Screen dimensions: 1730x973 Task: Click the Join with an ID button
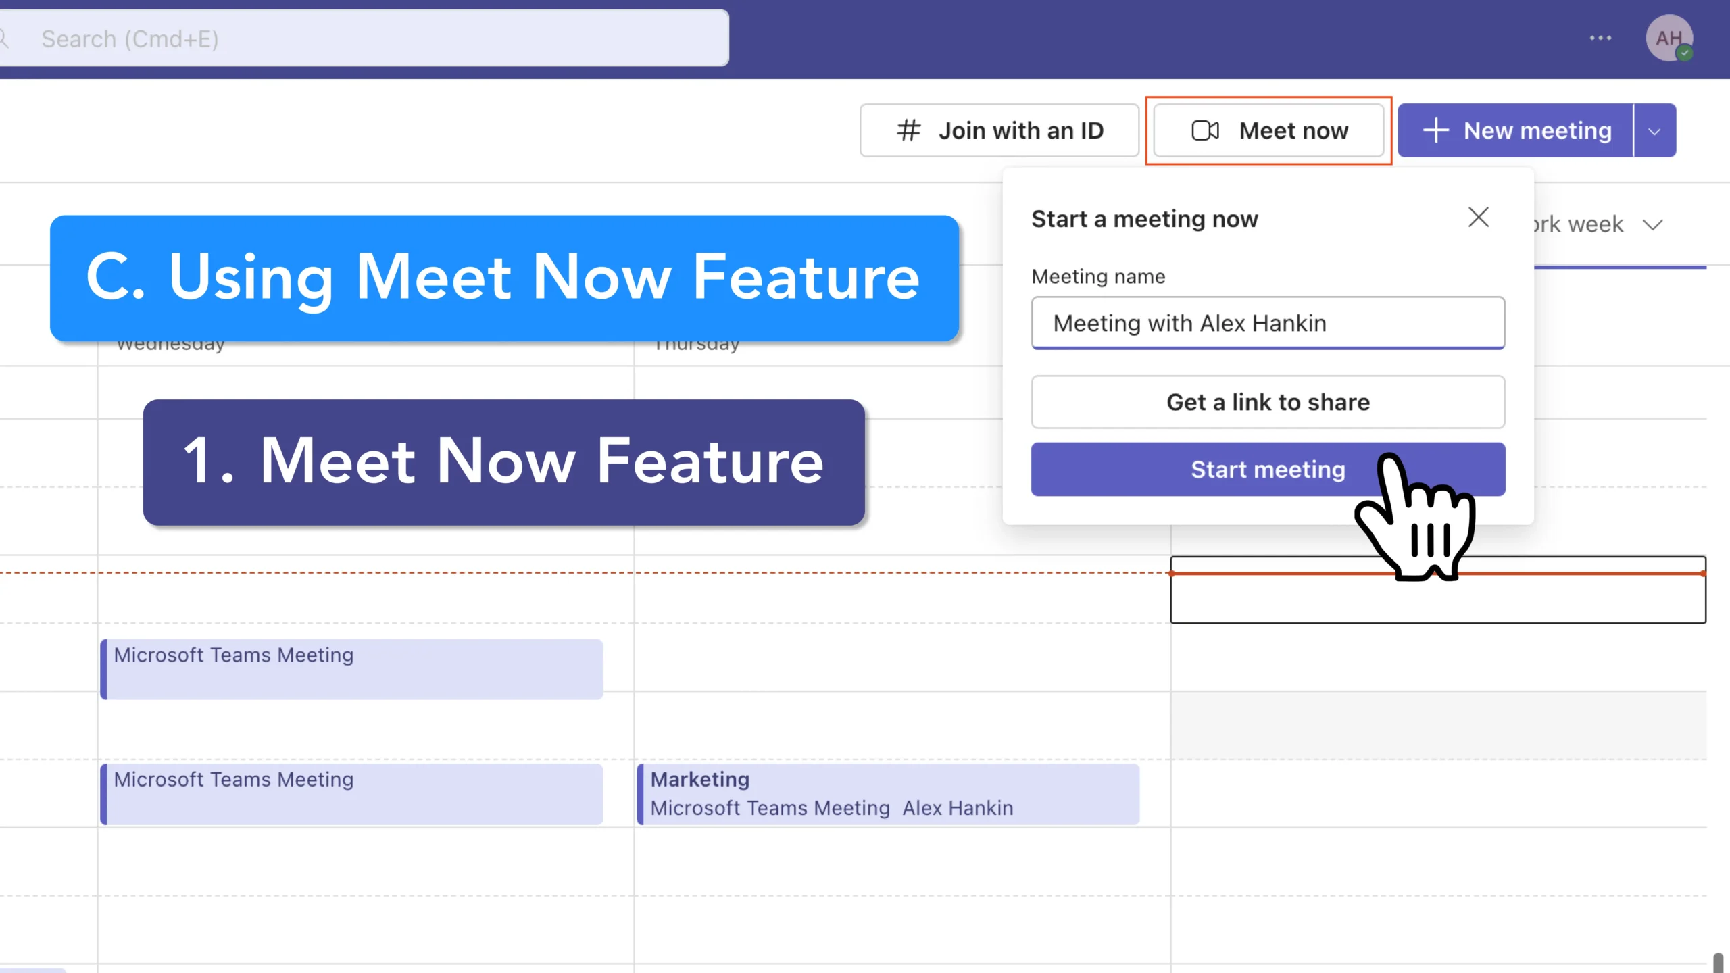tap(999, 130)
